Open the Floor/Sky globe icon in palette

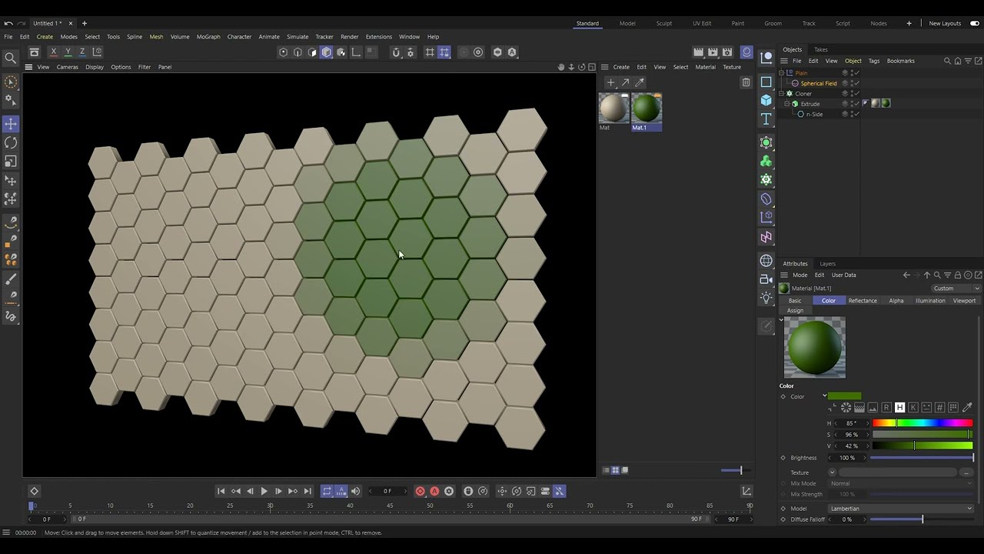click(x=766, y=261)
